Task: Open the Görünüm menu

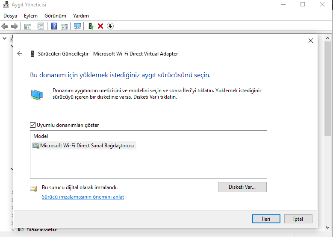Action: [x=55, y=16]
